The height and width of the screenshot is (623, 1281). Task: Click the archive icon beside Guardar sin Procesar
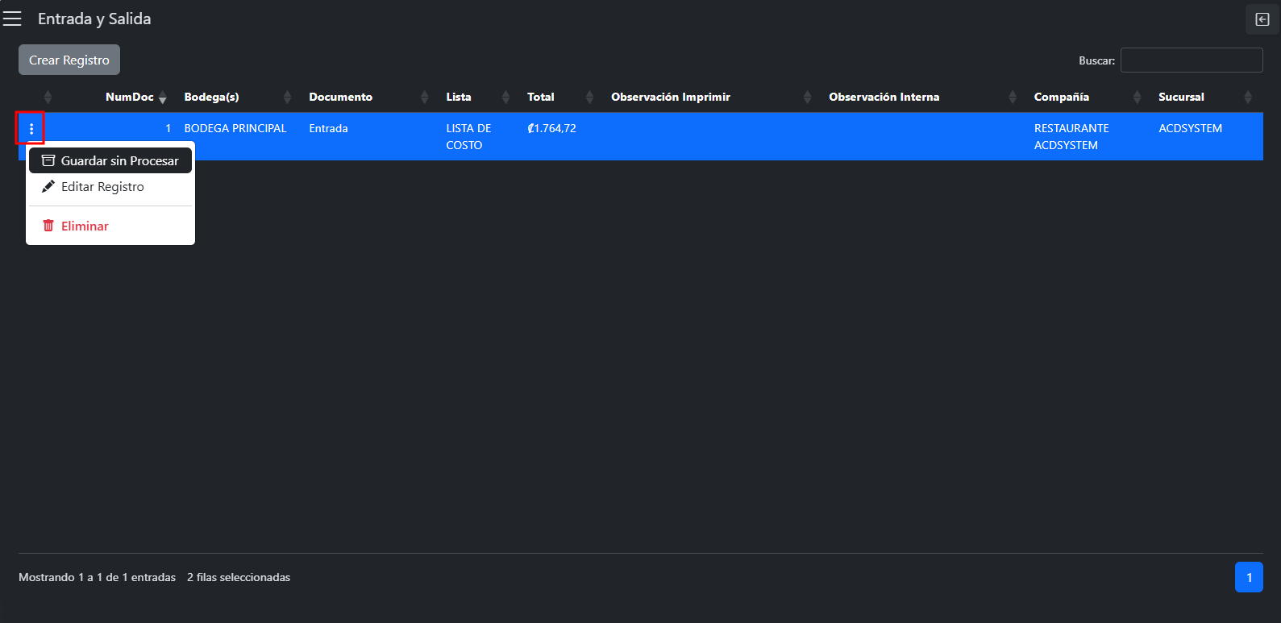click(48, 160)
